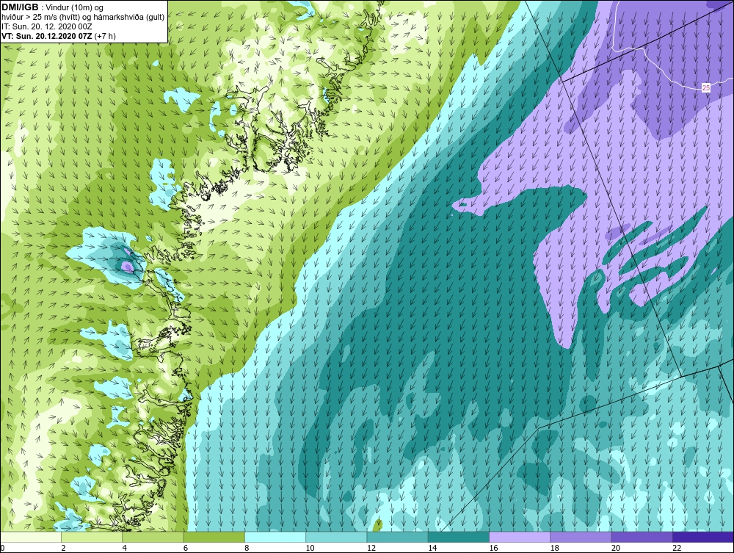Click the 18–20 m/s purple legend swatch

coord(581,537)
